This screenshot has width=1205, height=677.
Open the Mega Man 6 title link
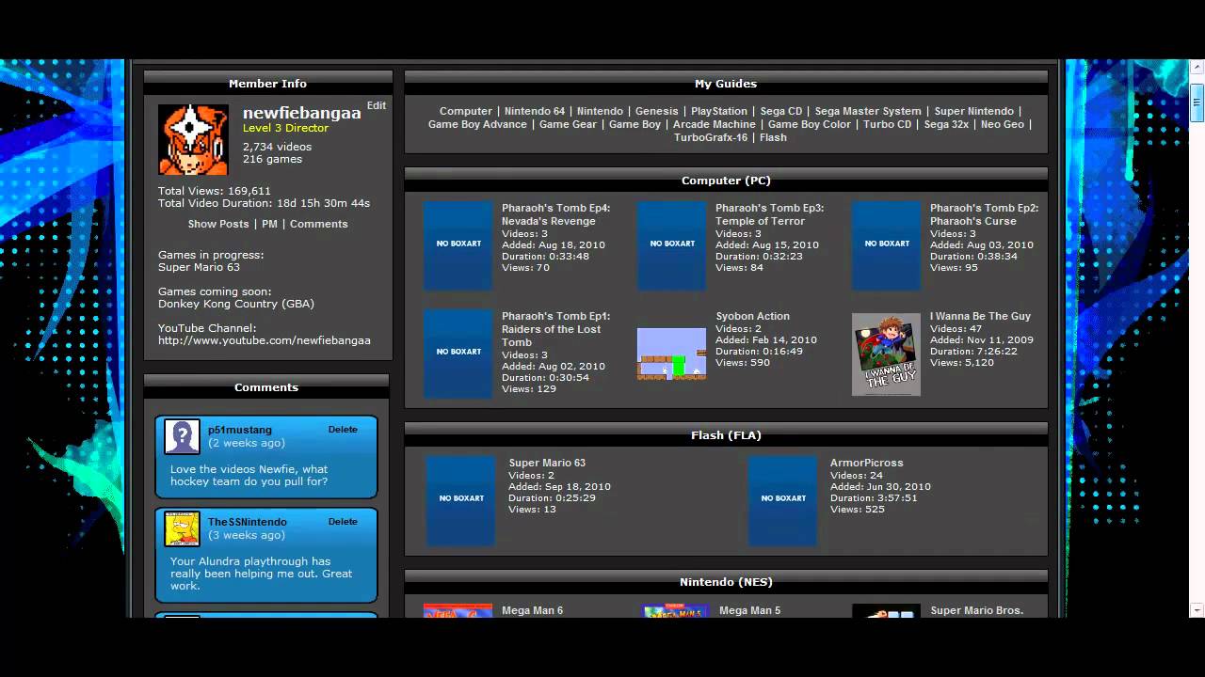[x=532, y=610]
